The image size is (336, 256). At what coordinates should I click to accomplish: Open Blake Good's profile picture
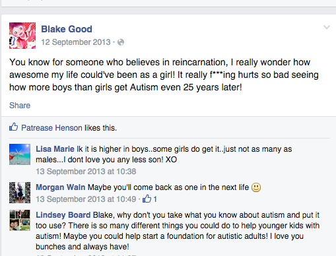(x=22, y=36)
